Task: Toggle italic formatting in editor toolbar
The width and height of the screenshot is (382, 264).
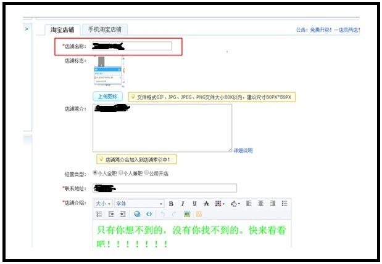Action: coord(183,204)
